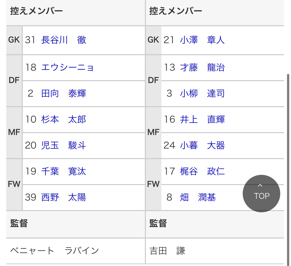Click defender 才藤 龍治 link
The image size is (291, 266).
pyautogui.click(x=202, y=67)
